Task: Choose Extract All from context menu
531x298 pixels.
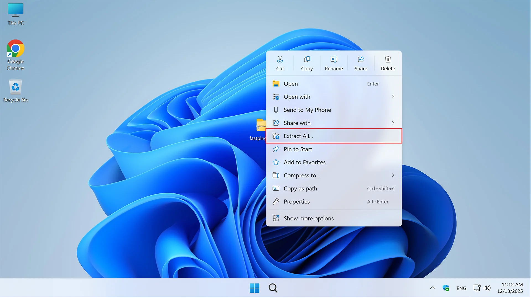Action: point(298,136)
